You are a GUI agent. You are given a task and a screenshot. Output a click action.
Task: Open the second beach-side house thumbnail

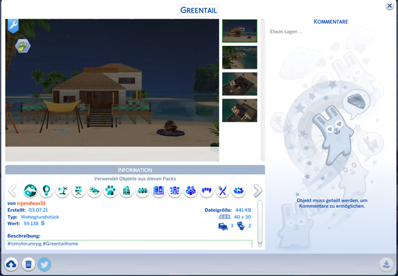tap(239, 58)
